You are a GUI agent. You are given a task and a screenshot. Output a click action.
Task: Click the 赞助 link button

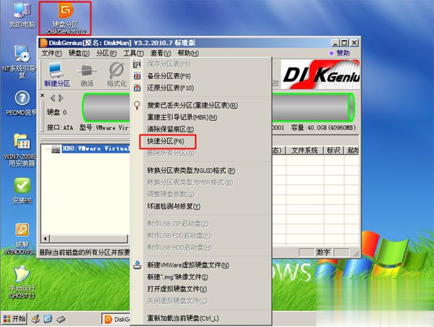339,53
